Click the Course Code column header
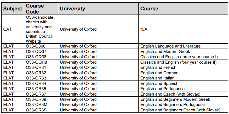This screenshot has width=229, height=114. coord(35,9)
